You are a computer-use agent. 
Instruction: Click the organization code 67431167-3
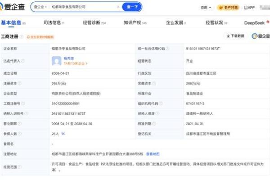point(195,103)
